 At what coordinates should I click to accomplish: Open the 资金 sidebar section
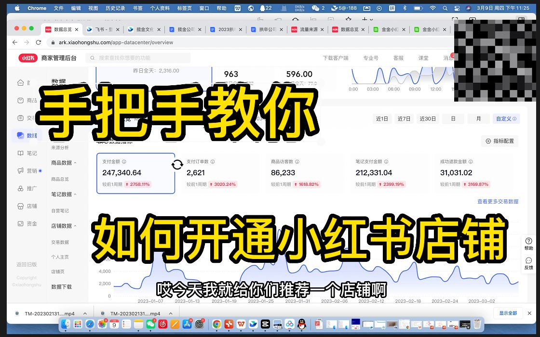pos(27,223)
